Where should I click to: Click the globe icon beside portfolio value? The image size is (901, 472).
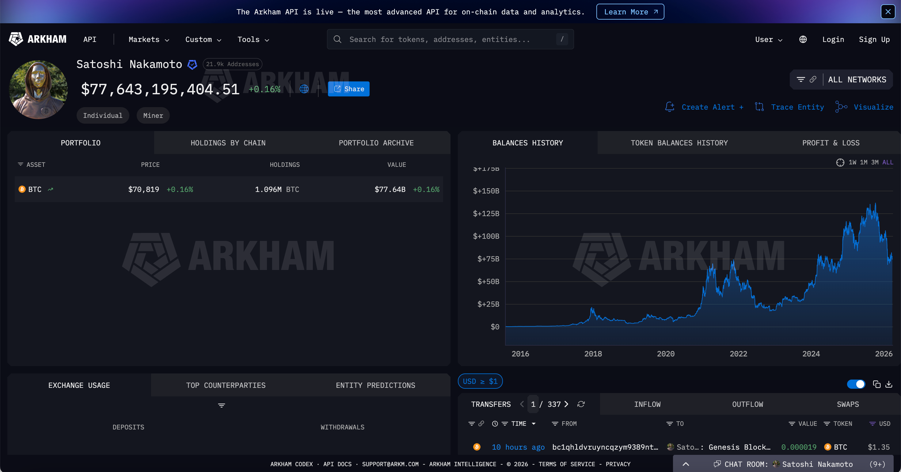[x=304, y=89]
